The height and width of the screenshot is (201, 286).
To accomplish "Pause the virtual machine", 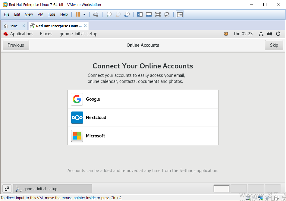I will click(x=78, y=14).
